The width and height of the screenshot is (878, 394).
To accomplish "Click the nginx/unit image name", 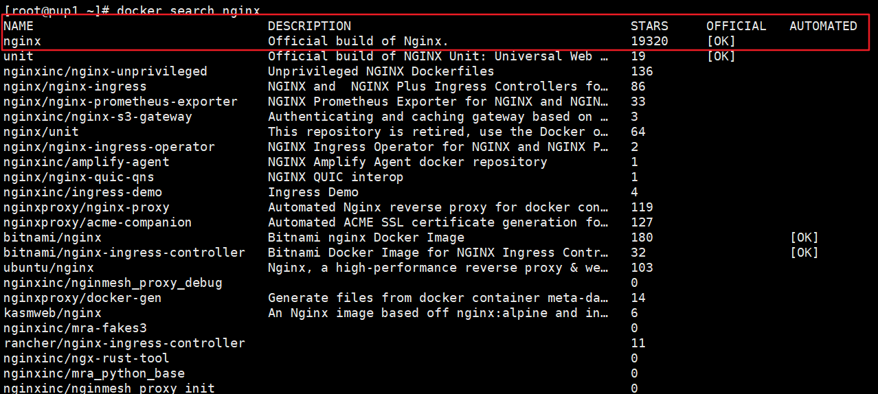I will [x=41, y=132].
